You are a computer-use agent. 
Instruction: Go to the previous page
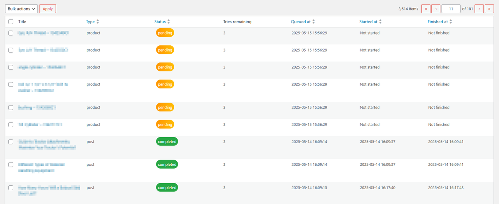point(436,9)
